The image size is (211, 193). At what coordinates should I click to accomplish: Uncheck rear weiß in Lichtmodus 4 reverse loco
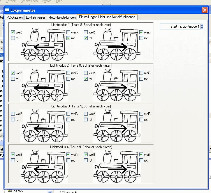(141, 154)
